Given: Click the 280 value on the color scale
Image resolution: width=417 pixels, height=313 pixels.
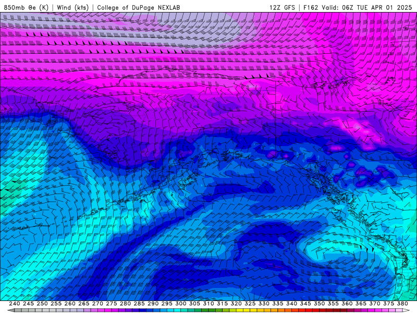Looking at the screenshot, I should coord(125,304).
